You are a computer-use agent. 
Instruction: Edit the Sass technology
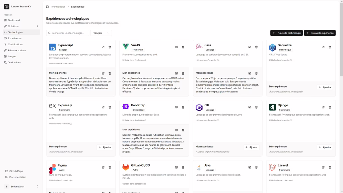point(250,47)
